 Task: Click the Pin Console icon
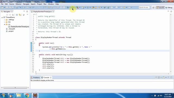pyautogui.click(x=156, y=77)
